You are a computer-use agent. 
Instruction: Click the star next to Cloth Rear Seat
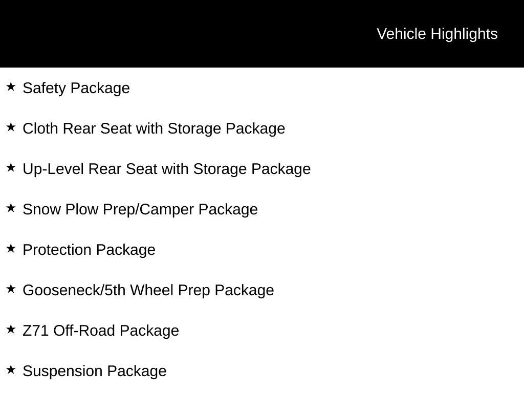pos(11,127)
